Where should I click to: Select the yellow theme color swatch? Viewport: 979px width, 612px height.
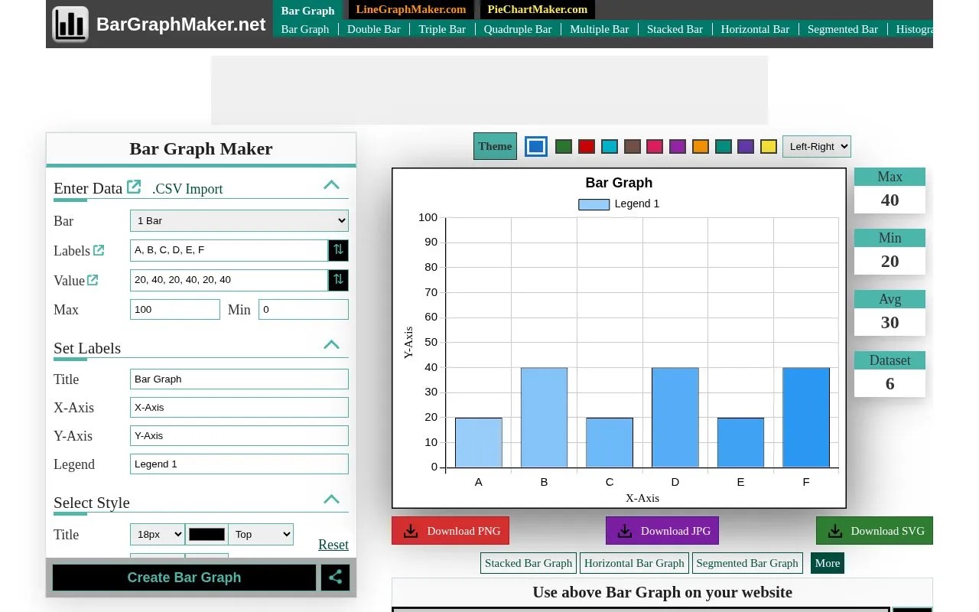point(769,146)
